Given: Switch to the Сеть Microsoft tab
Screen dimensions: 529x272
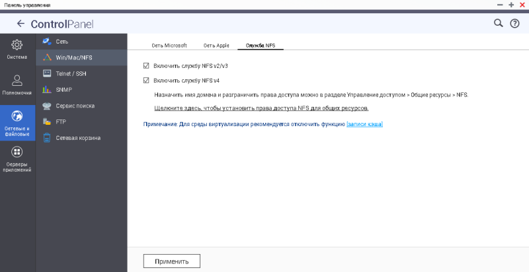Looking at the screenshot, I should 169,46.
